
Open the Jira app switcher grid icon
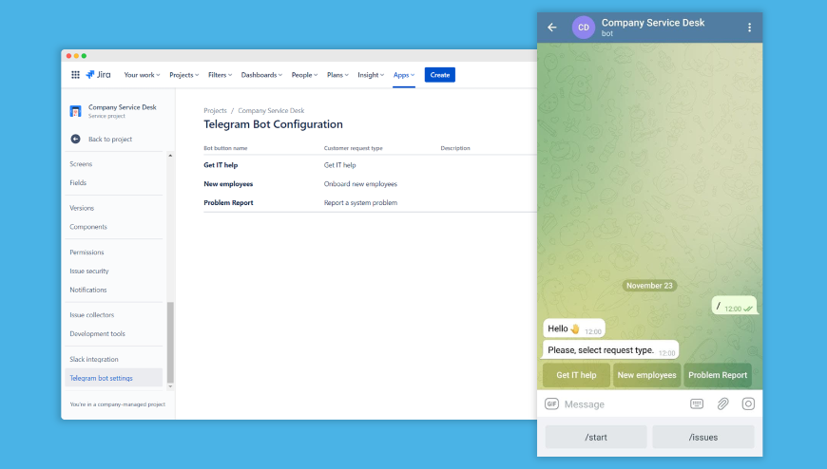click(75, 75)
